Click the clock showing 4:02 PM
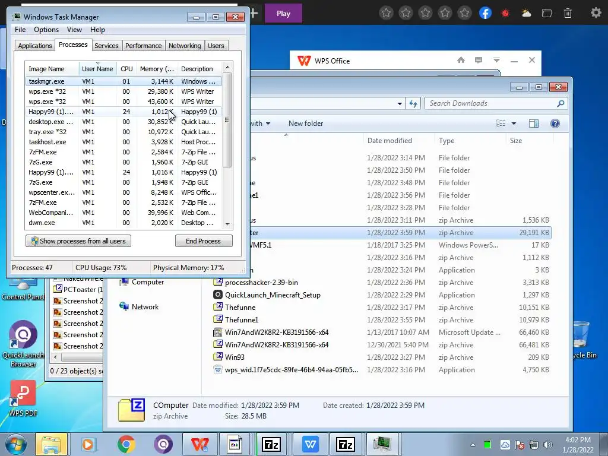The width and height of the screenshot is (608, 456). [578, 440]
